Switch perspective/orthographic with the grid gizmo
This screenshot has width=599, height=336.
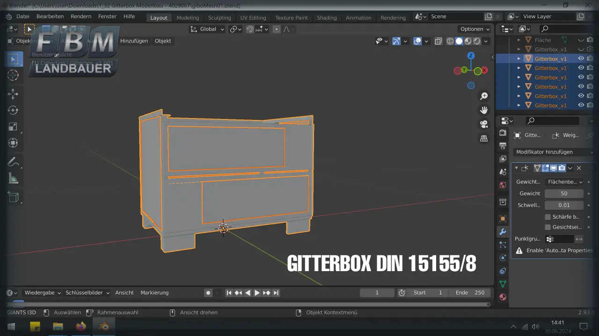pyautogui.click(x=484, y=139)
